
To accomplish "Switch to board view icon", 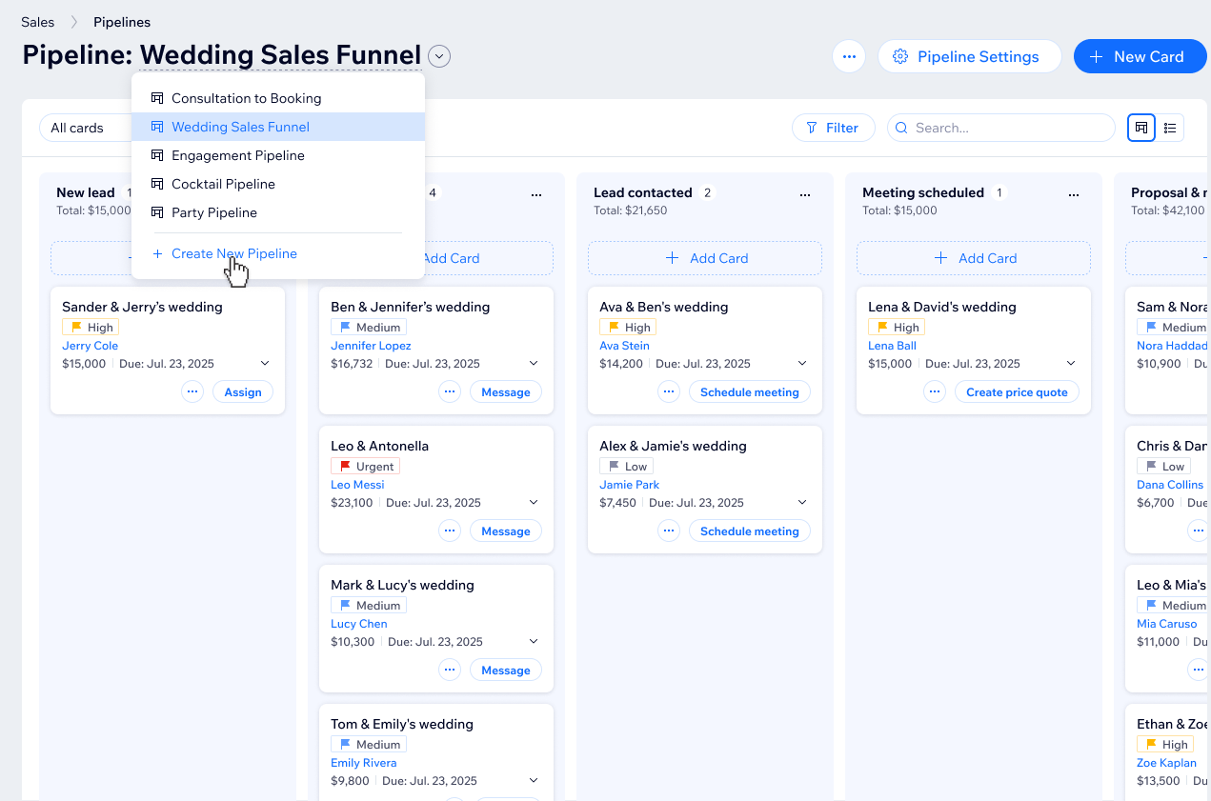I will [x=1140, y=128].
